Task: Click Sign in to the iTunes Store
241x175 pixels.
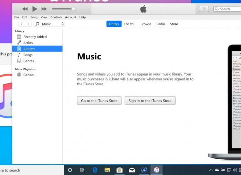Action: tap(150, 101)
